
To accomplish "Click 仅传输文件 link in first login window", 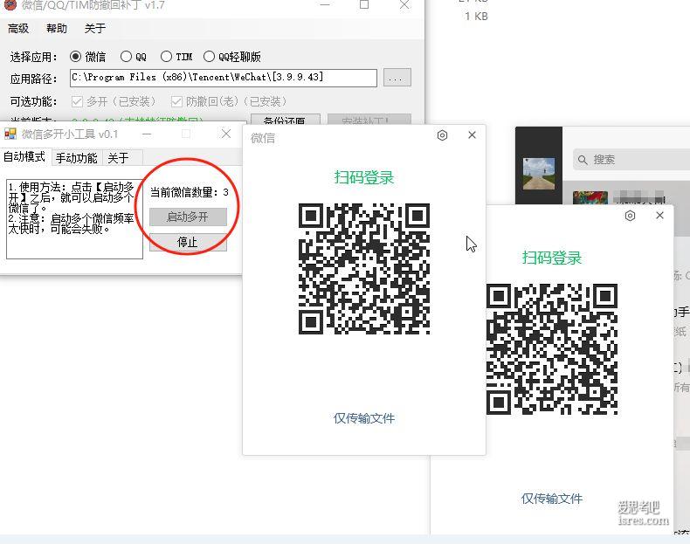I will pos(364,418).
